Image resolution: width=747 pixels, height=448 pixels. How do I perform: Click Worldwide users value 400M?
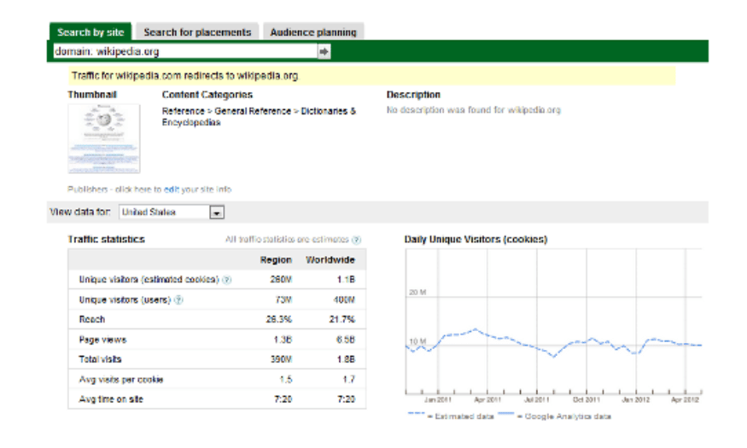(344, 300)
